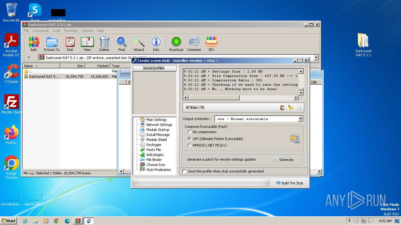Sort WinRAR list by Packed column
Viewport: 401px width, 225px height.
coord(97,66)
